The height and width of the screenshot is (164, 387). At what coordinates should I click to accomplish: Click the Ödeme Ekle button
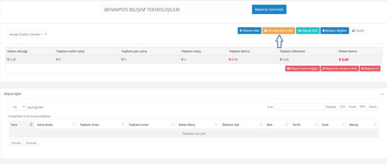(x=249, y=31)
